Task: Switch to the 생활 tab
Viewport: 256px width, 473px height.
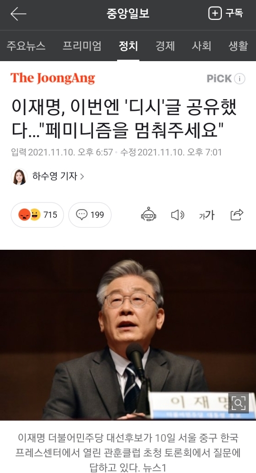Action: pyautogui.click(x=238, y=46)
